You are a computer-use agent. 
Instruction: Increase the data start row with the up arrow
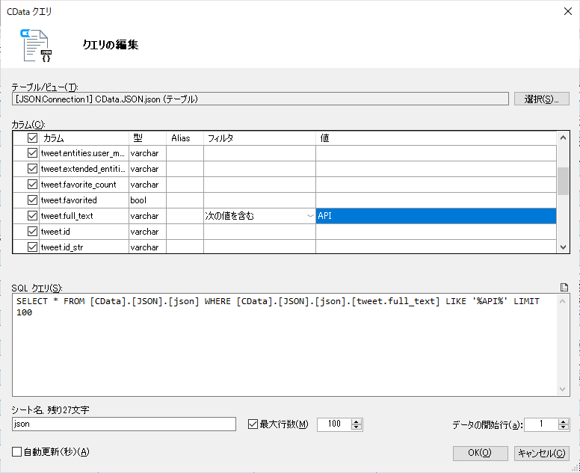[564, 421]
